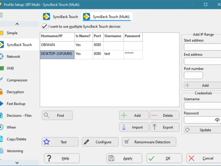Viewport: 221px width, 166px height.
Task: Click the Is Name? column header
Action: point(84,37)
